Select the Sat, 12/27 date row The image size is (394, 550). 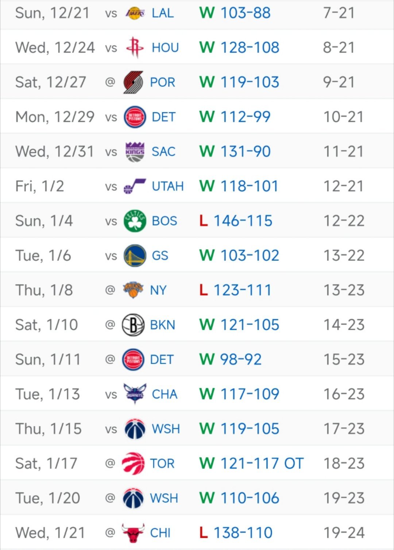pos(50,82)
